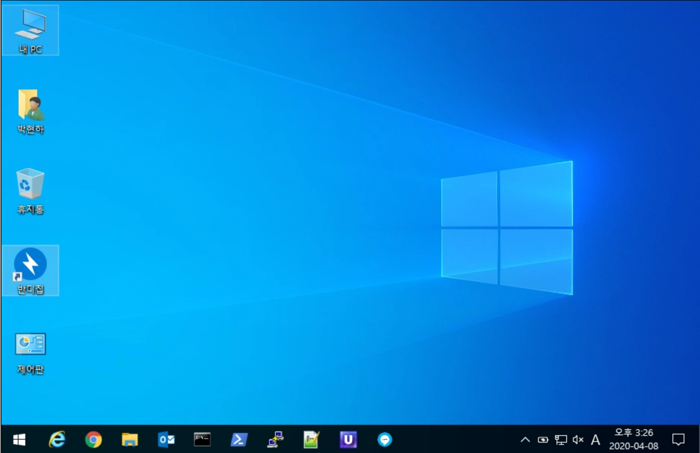The width and height of the screenshot is (700, 453).
Task: Select the 반디집 shortcut icon
Action: coord(30,271)
